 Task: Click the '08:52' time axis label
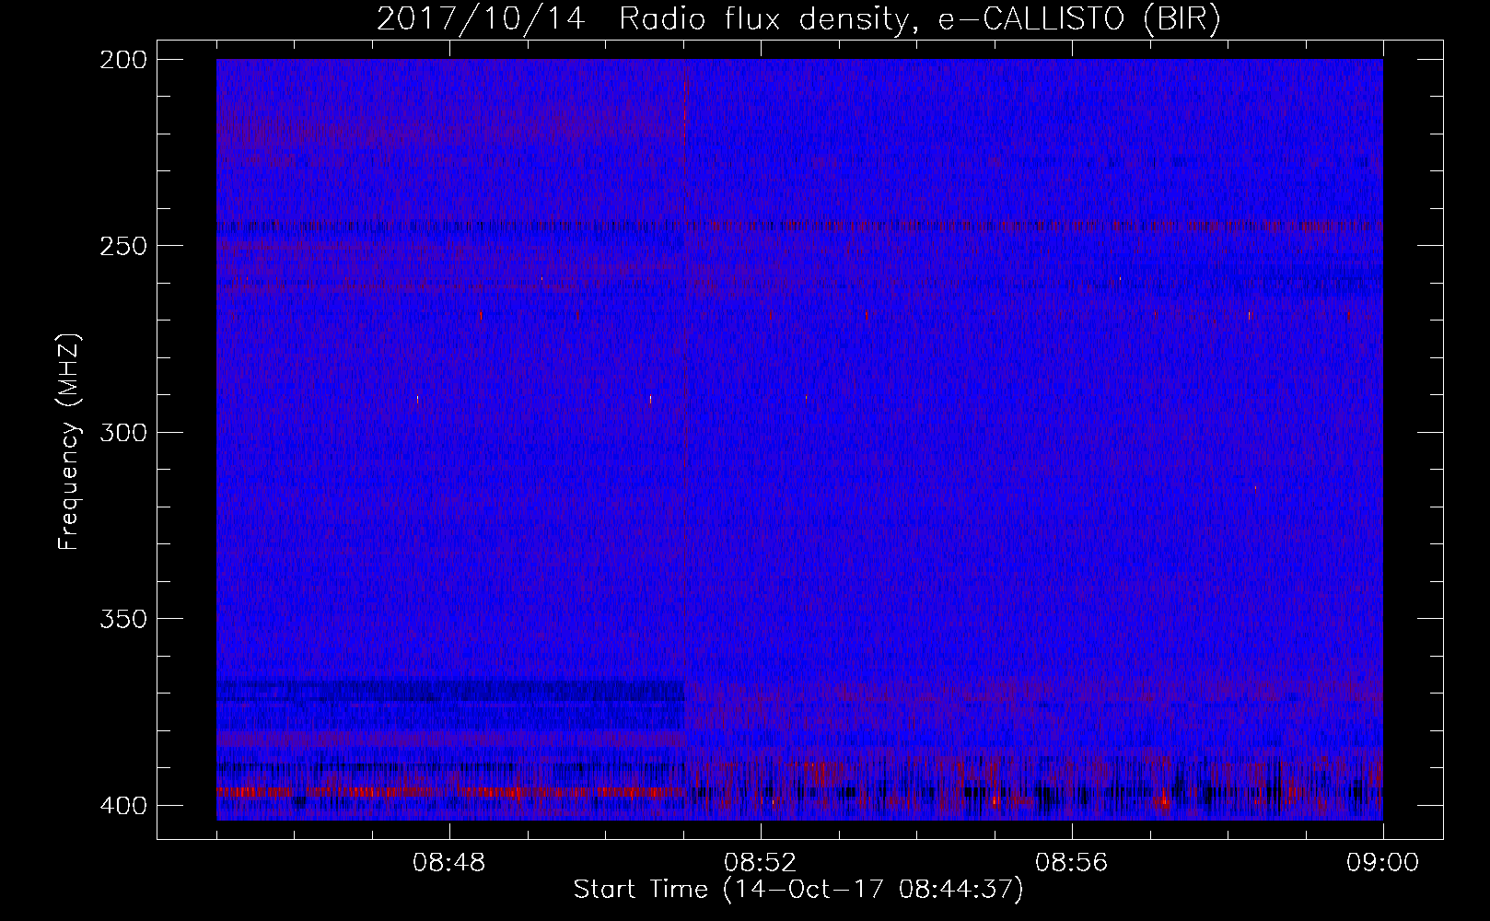(761, 863)
